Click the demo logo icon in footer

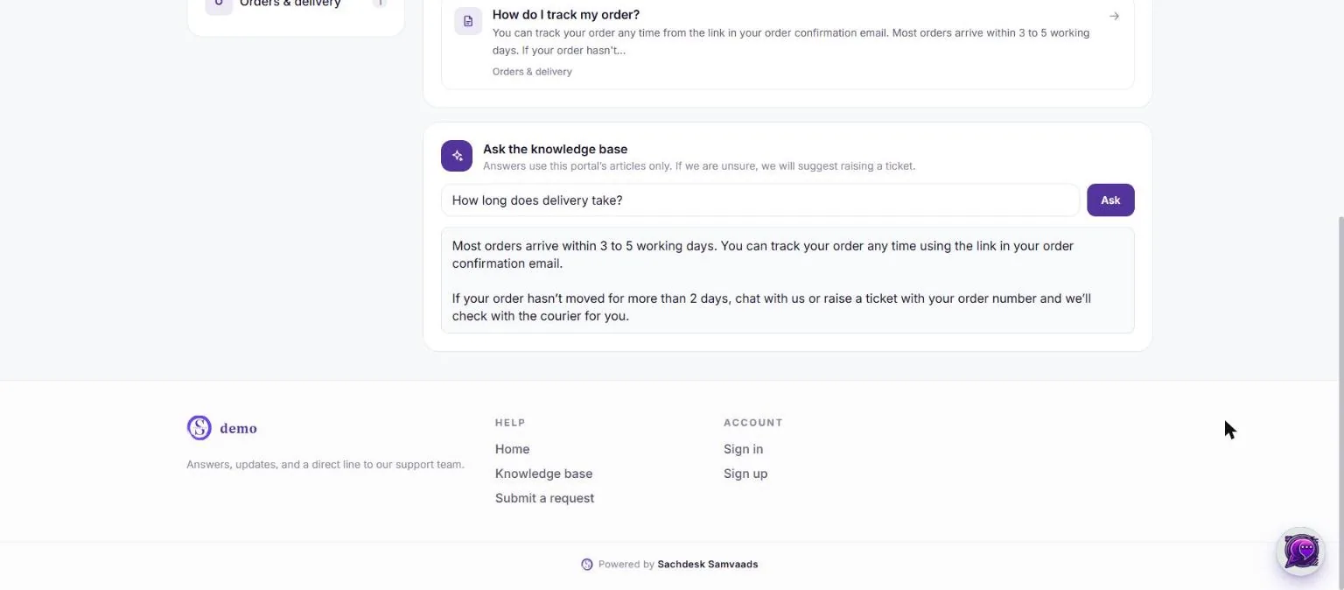(x=199, y=427)
